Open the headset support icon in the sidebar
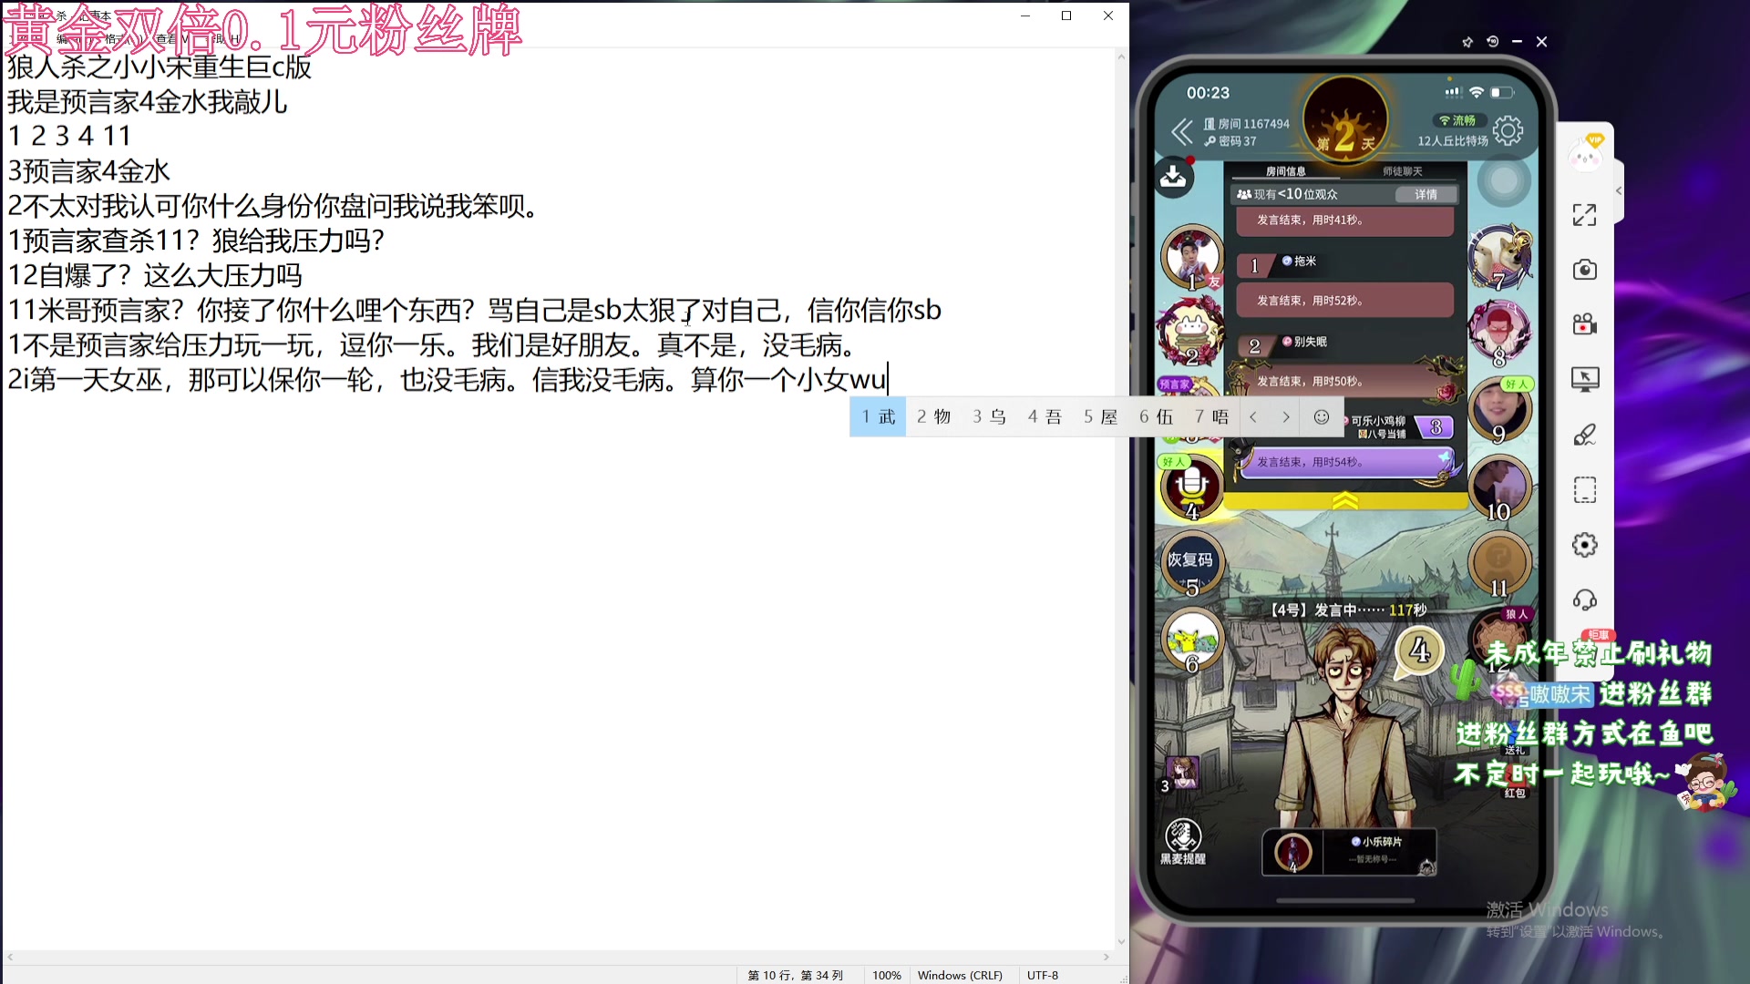 1585,600
